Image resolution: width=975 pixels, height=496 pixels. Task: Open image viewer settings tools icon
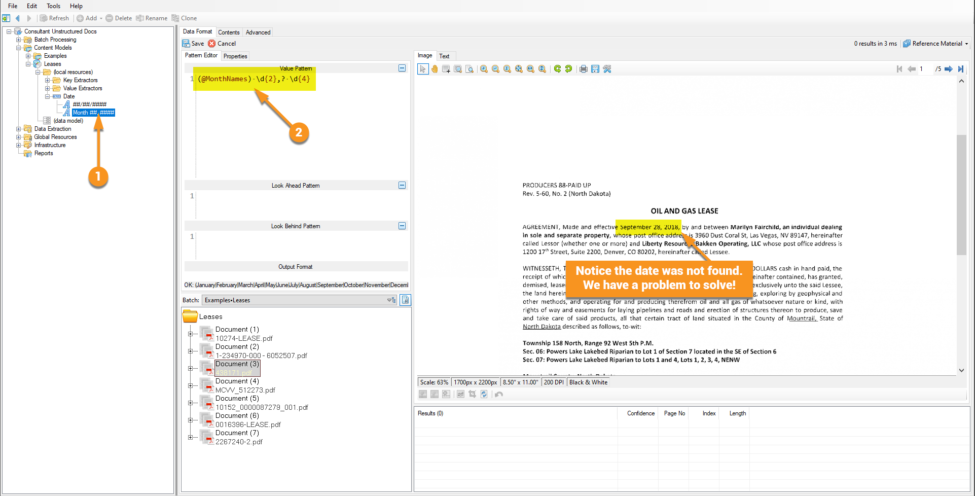[x=607, y=69]
